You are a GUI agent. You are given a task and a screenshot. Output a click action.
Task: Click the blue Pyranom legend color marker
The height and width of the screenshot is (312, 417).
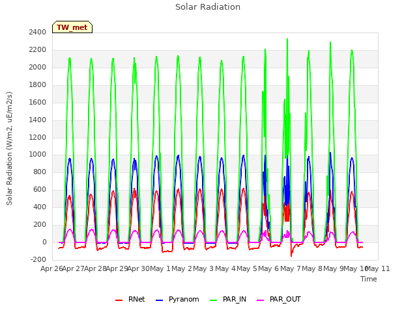159,300
